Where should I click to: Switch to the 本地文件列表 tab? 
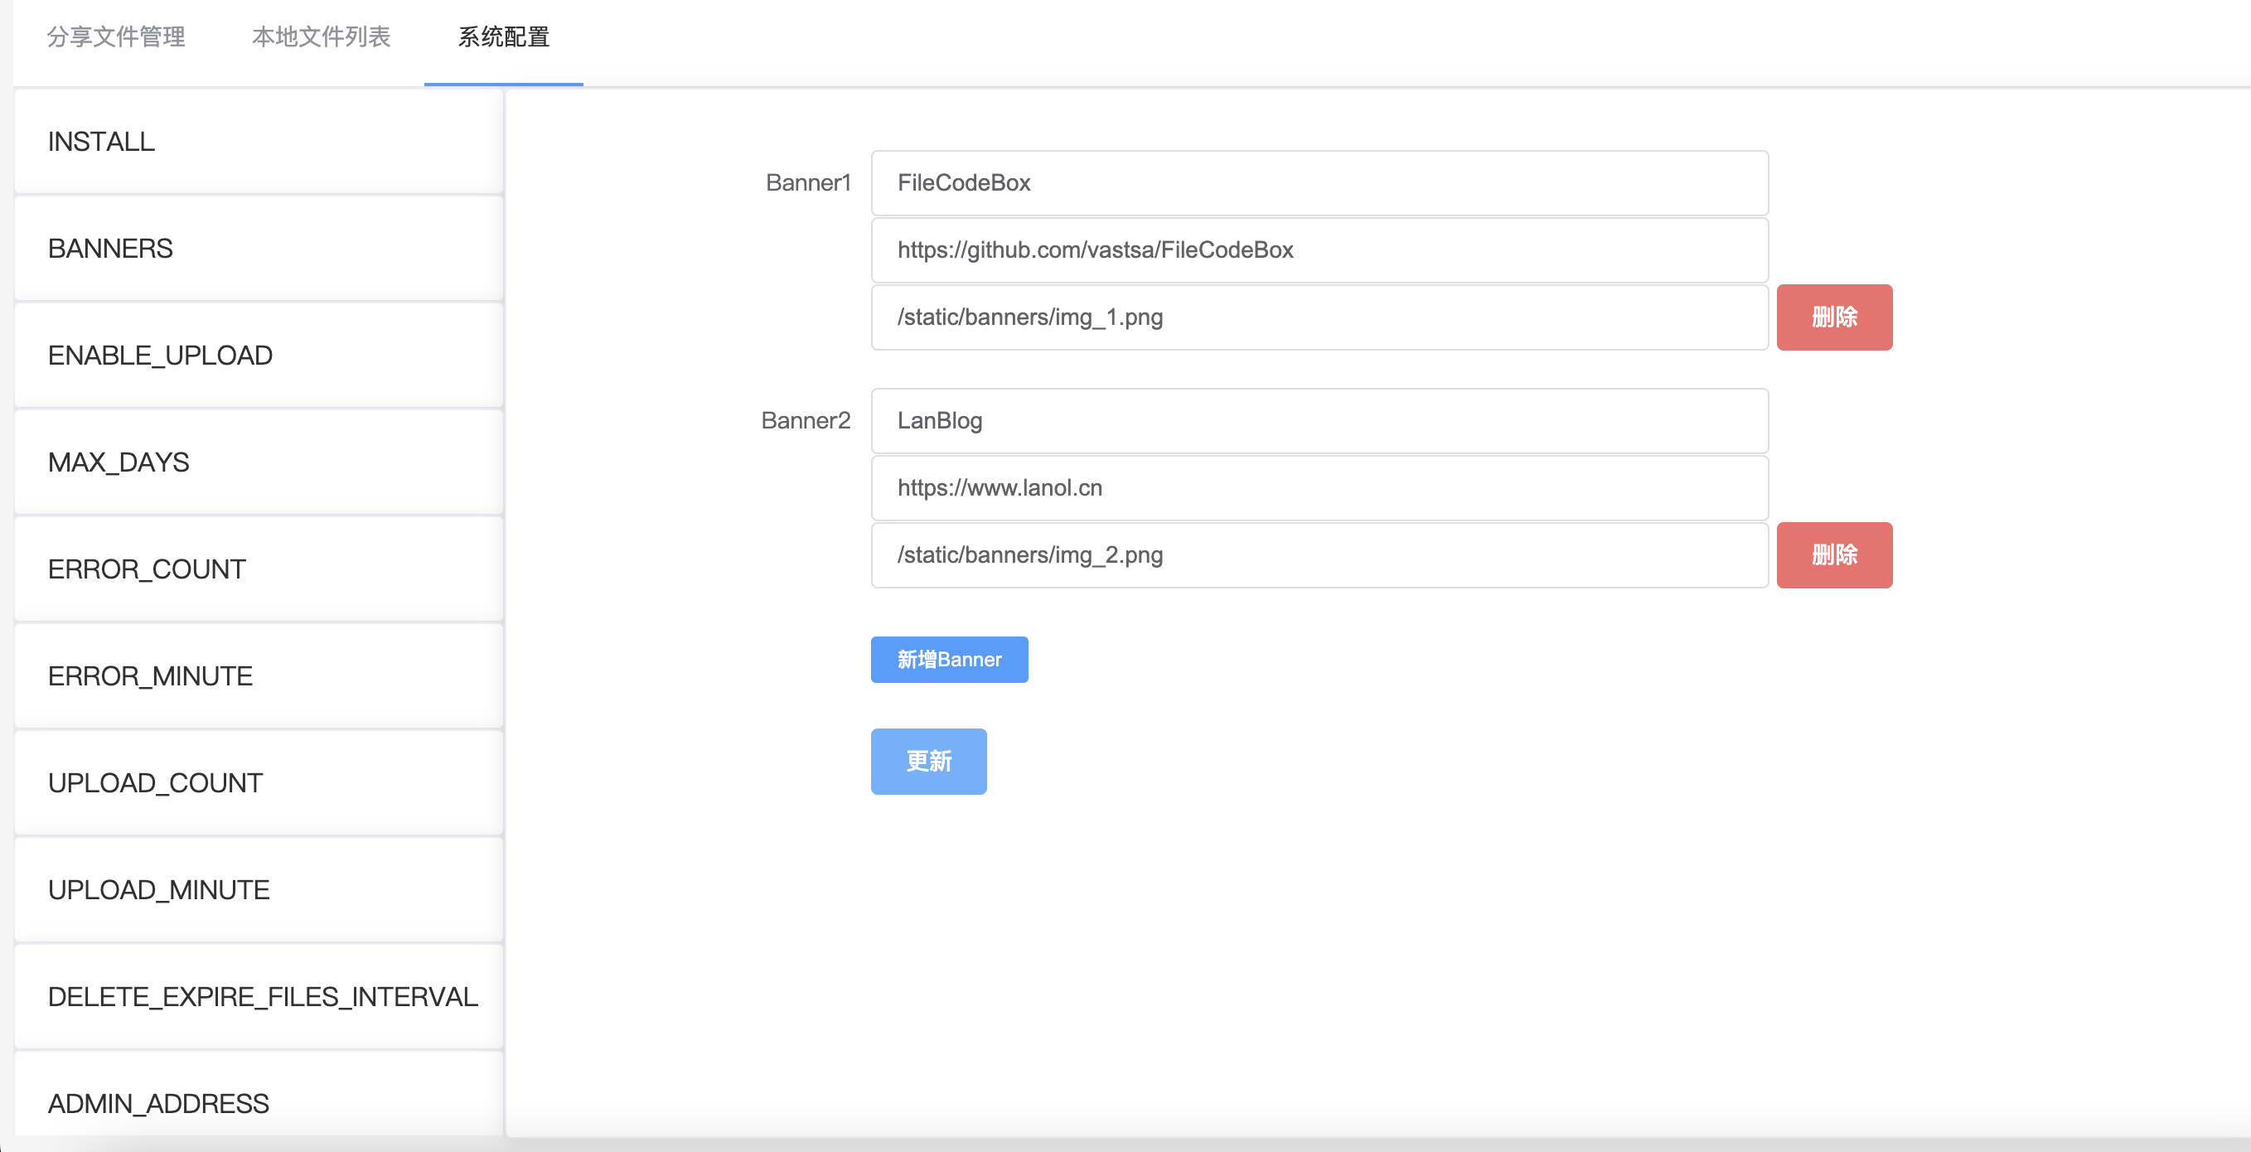[x=321, y=38]
